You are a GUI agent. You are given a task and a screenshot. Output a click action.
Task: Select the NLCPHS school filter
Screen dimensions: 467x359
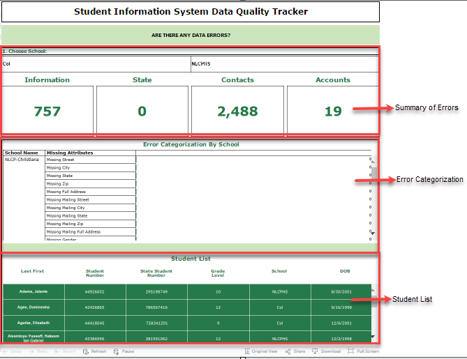pyautogui.click(x=284, y=63)
